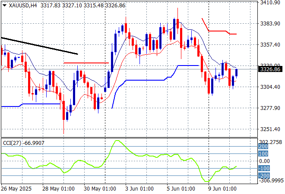Select the OHLC values 3317.83 3327.10 3315.48 3326.86
Image resolution: width=285 pixels, height=194 pixels.
click(83, 6)
